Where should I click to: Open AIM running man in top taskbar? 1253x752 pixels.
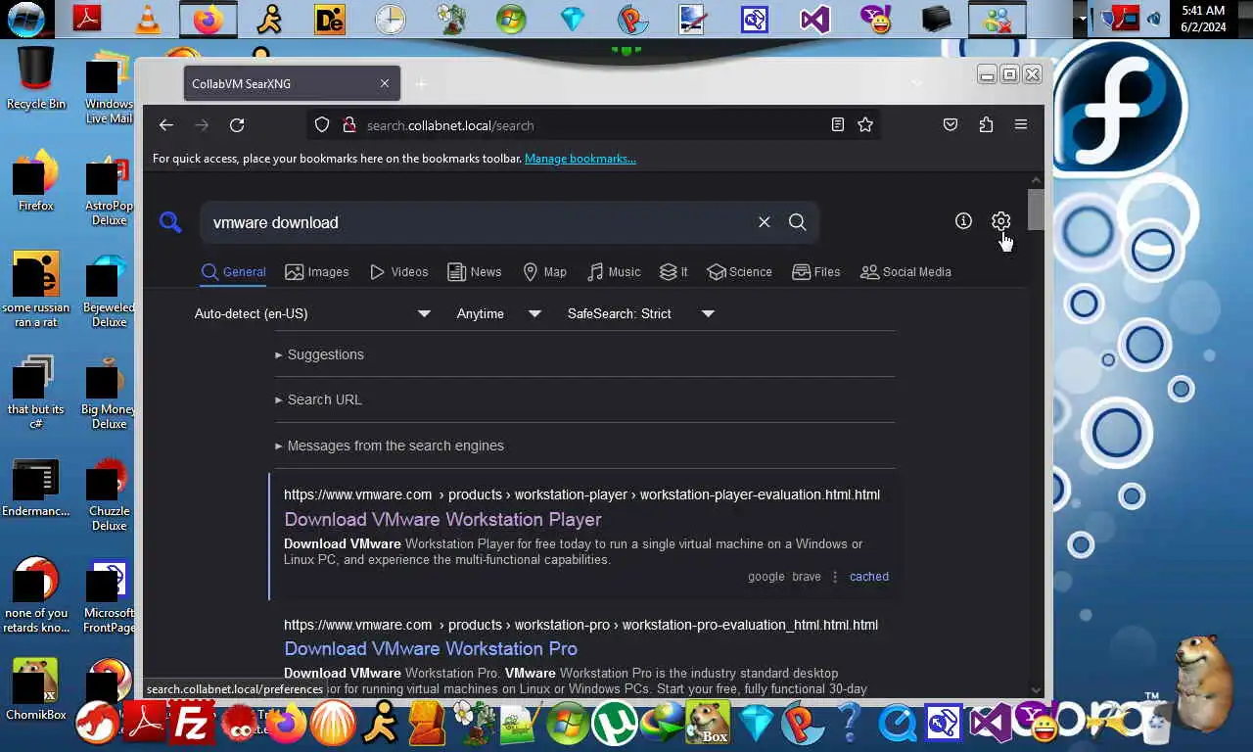click(269, 19)
